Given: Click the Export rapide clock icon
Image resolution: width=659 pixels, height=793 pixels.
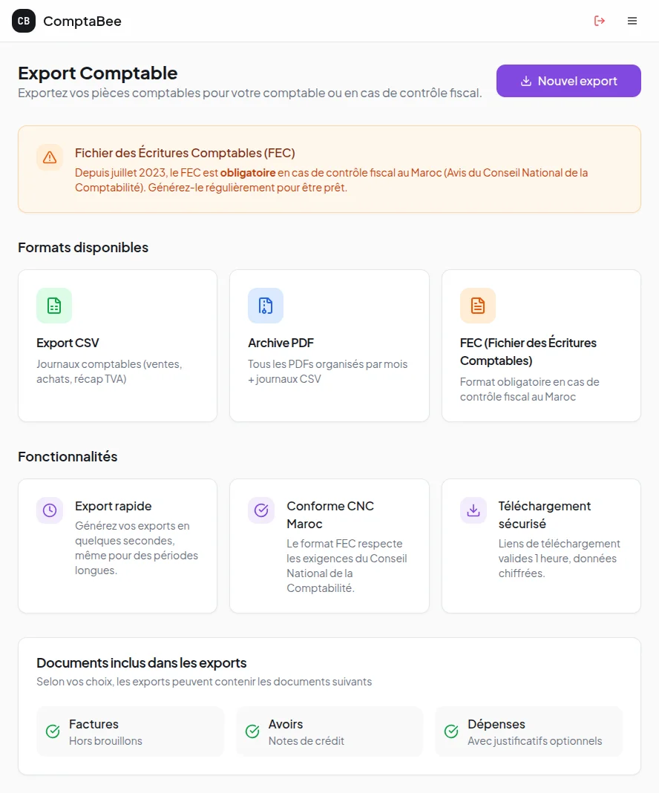Looking at the screenshot, I should (x=50, y=510).
